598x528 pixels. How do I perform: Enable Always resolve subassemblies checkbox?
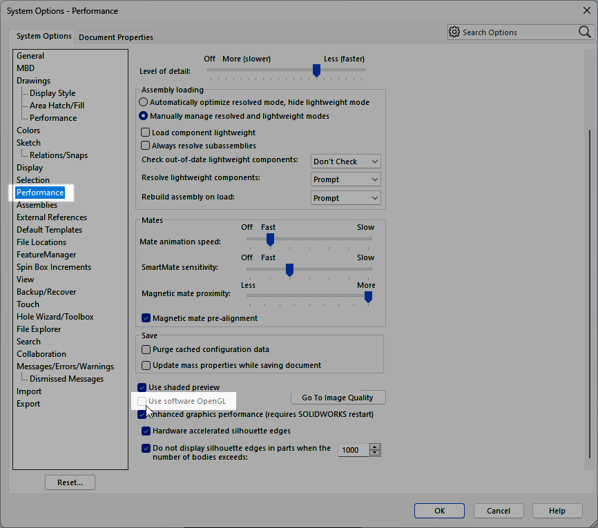[x=145, y=145]
